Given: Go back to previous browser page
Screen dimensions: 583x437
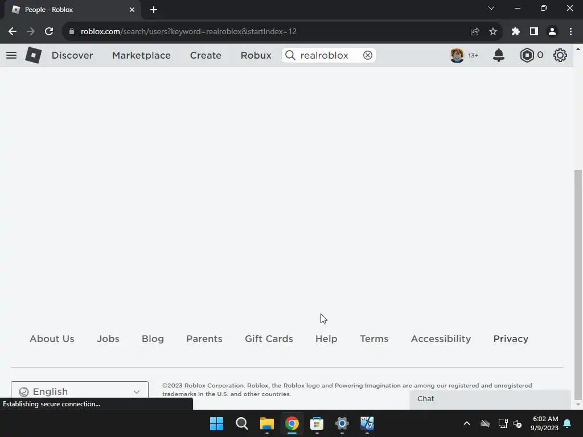Looking at the screenshot, I should tap(13, 32).
